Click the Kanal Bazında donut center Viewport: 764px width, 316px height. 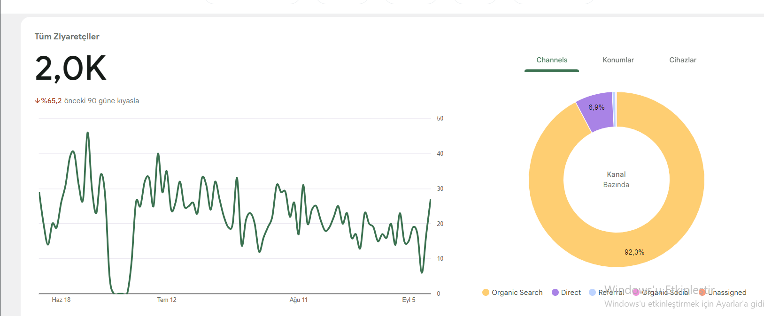coord(616,180)
